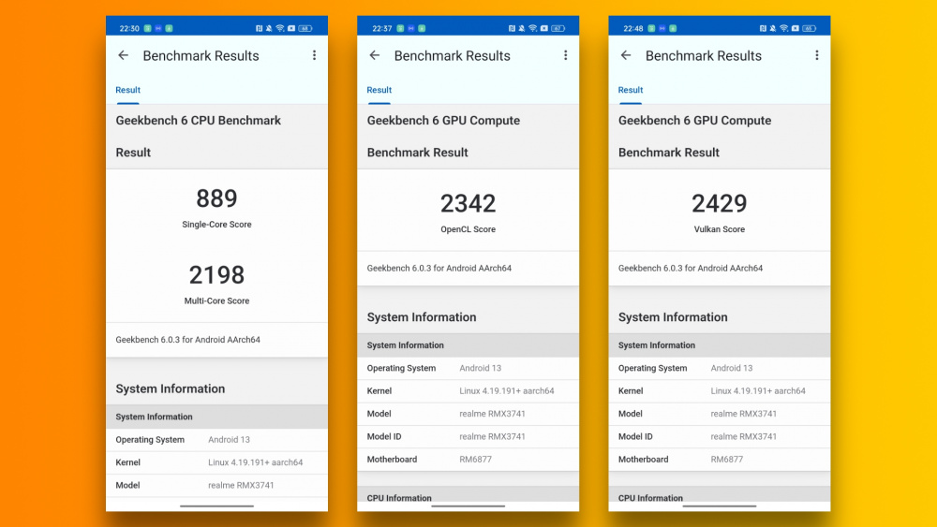The width and height of the screenshot is (937, 527).
Task: Tap Motherboard RM6877 row in OpenCL screen
Action: point(468,459)
